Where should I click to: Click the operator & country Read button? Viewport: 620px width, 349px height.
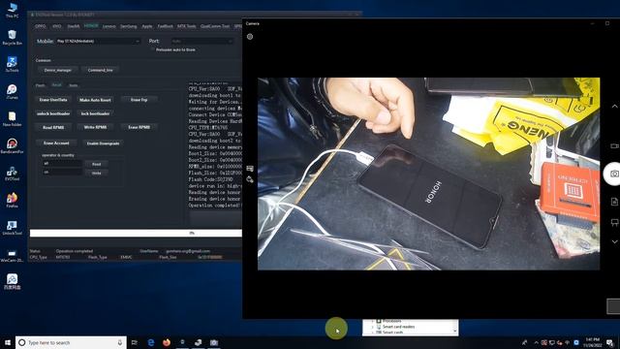click(97, 164)
